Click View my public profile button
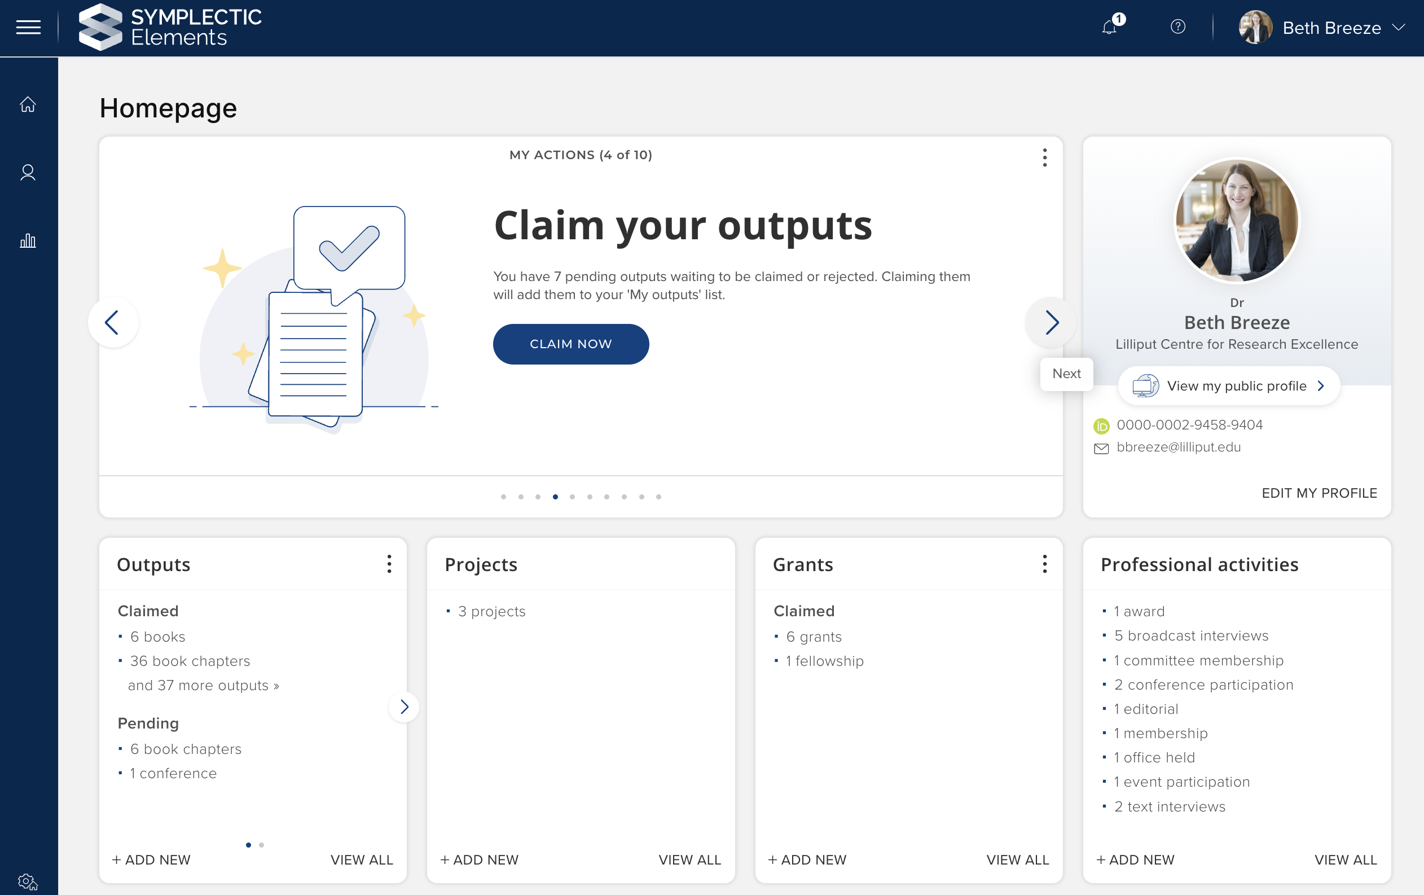 [1229, 385]
